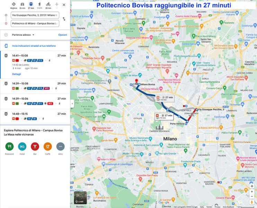This screenshot has height=208, width=257.
Task: Search nearby hotels with Hotel icon
Action: [22, 147]
